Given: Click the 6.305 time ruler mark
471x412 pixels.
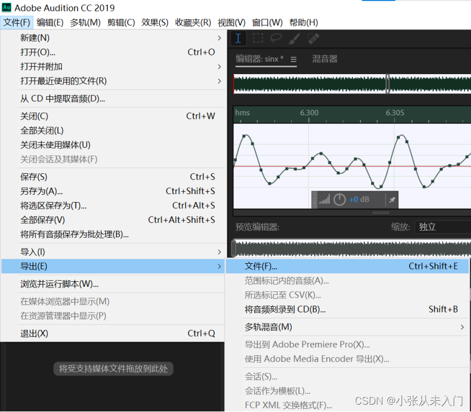Looking at the screenshot, I should point(395,113).
